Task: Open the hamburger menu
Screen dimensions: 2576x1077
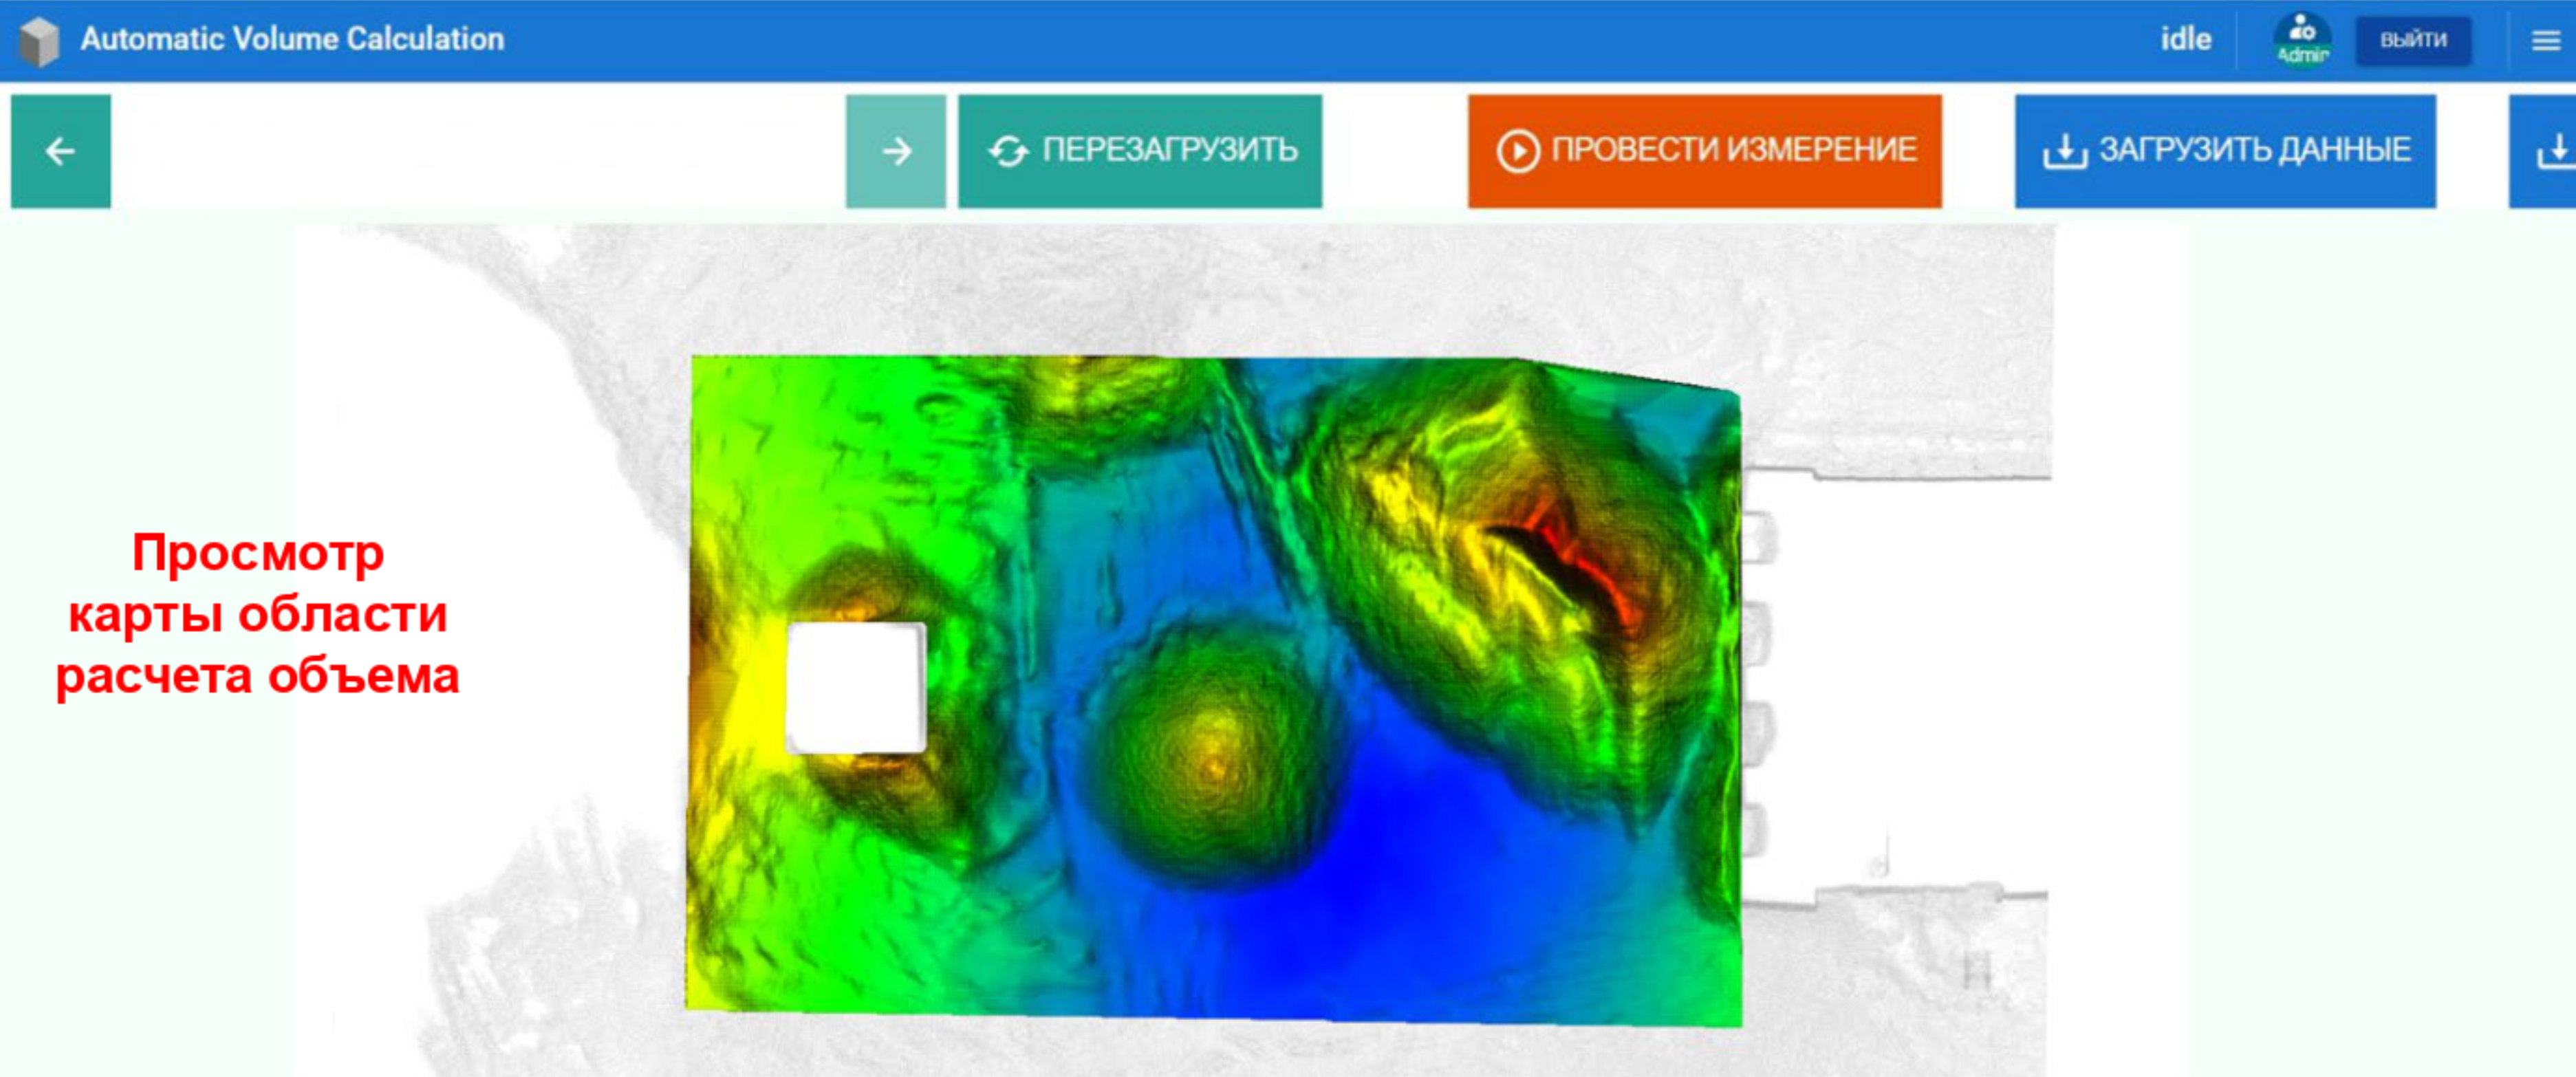Action: point(2546,41)
